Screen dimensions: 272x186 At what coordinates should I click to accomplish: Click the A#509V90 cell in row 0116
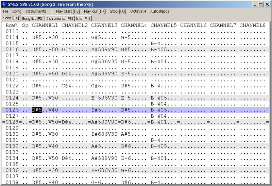[x=104, y=49]
